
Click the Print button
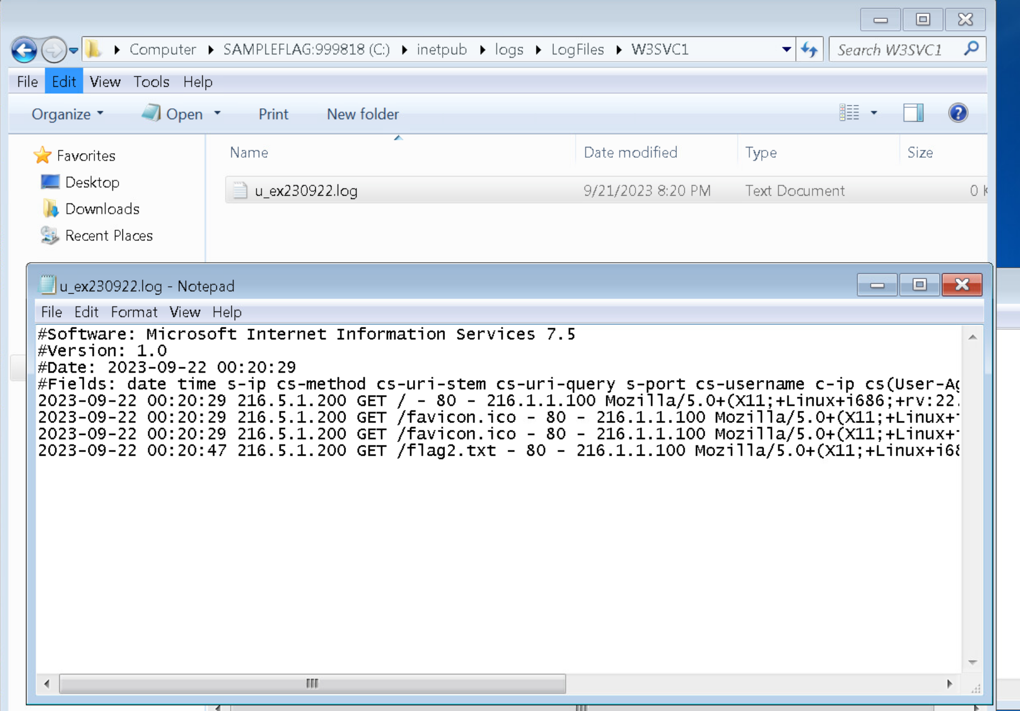tap(273, 113)
